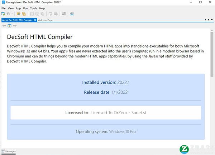Click the yellow stacked folders toolbar icon
The width and height of the screenshot is (215, 155).
[24, 14]
